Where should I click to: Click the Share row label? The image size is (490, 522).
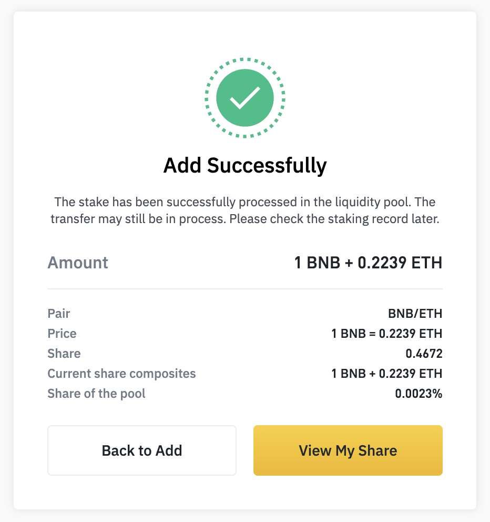click(64, 354)
